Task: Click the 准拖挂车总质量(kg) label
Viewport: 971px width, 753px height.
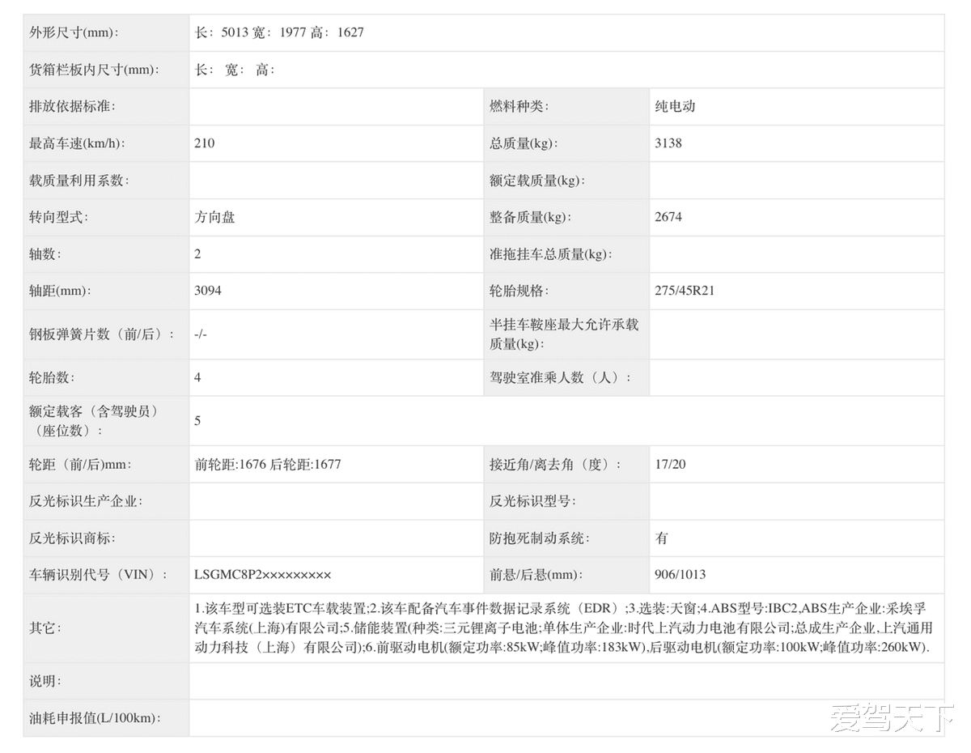Action: [551, 254]
